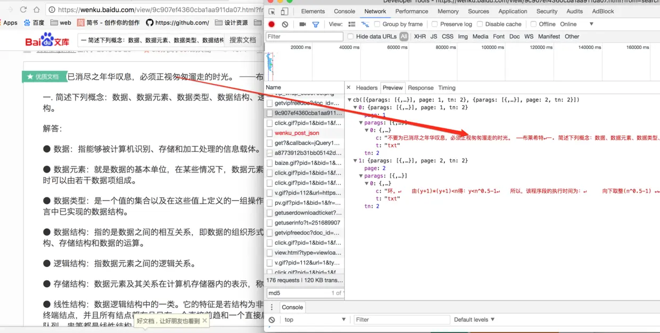
Task: Clear the network log
Action: point(285,24)
